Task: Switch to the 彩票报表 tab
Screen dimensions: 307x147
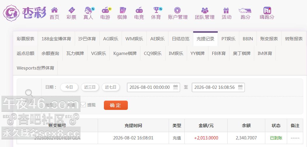Action: (x=25, y=39)
